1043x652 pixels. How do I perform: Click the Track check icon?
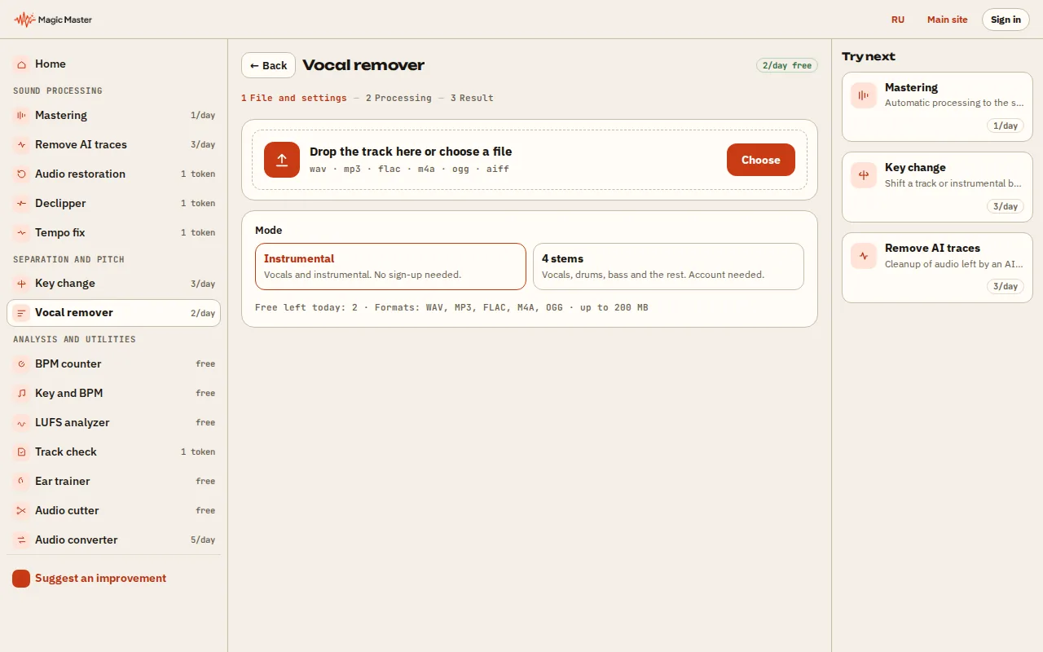21,452
